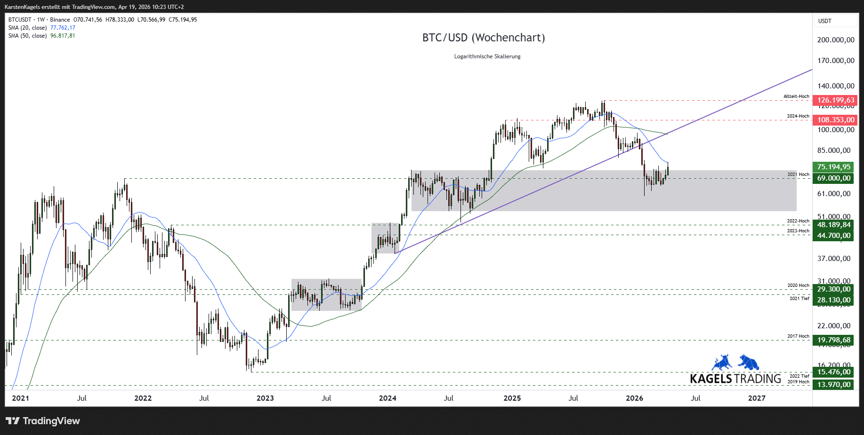Click the blue bull icon above Kagels Trading

point(721,362)
